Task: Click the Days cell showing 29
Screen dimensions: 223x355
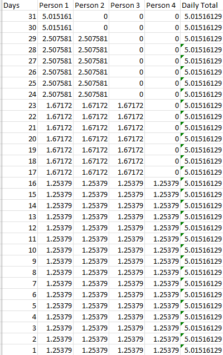Action: click(x=20, y=38)
